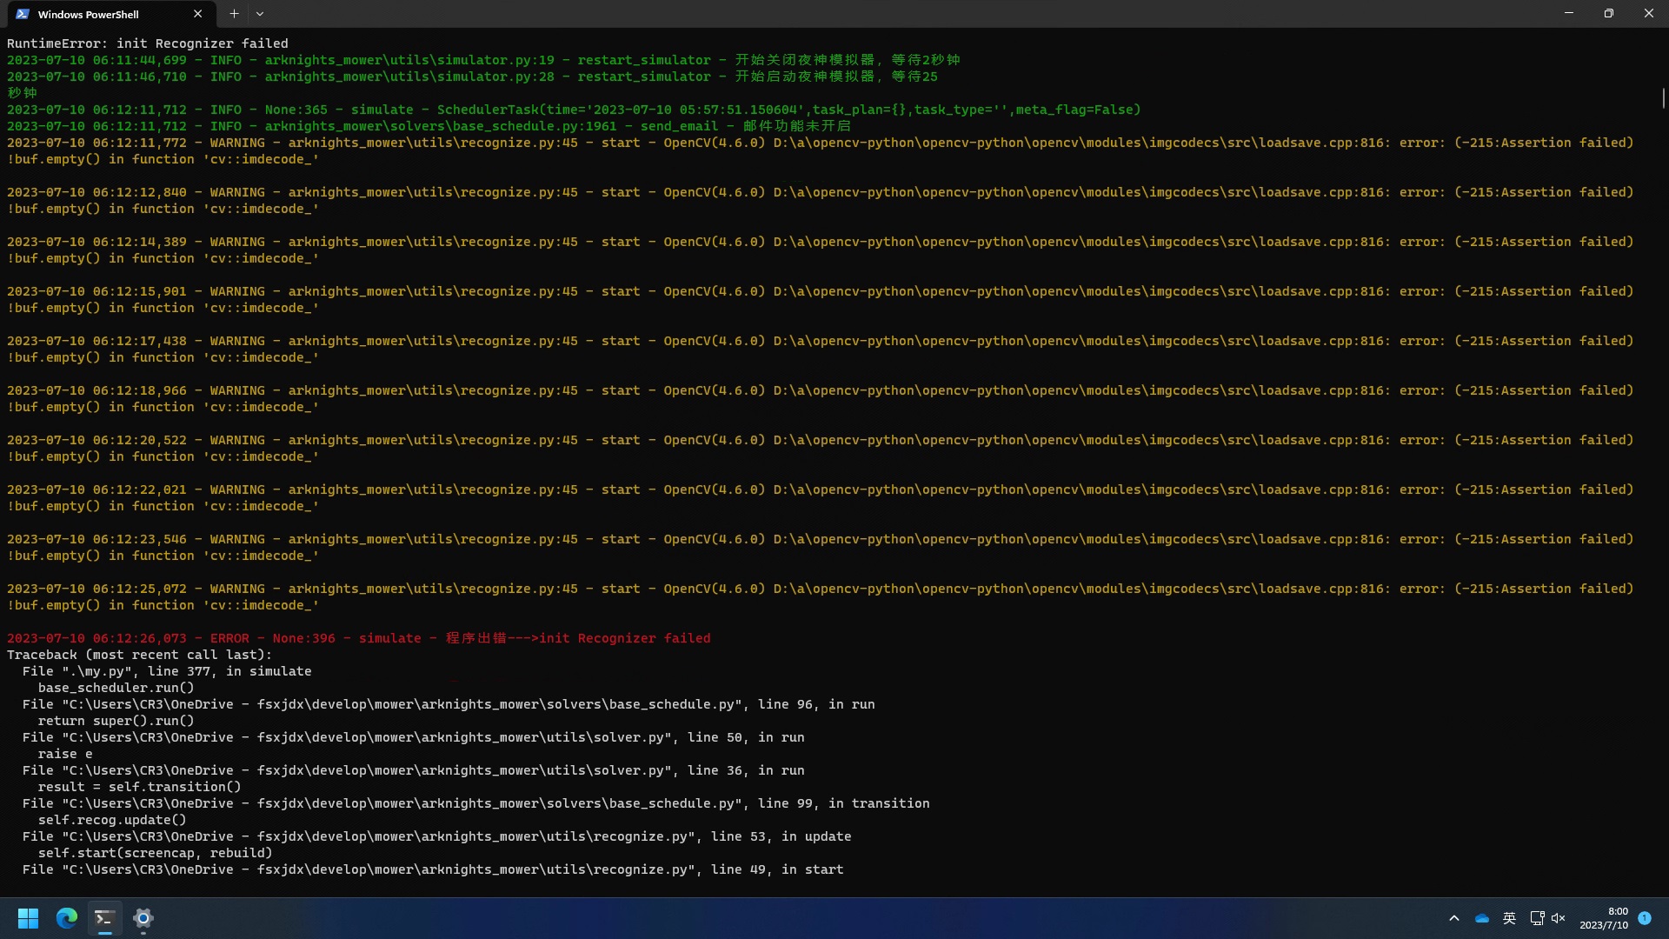Click the red ERROR init Recognizer failed line
Screen dimensions: 1669x939
pyautogui.click(x=358, y=638)
